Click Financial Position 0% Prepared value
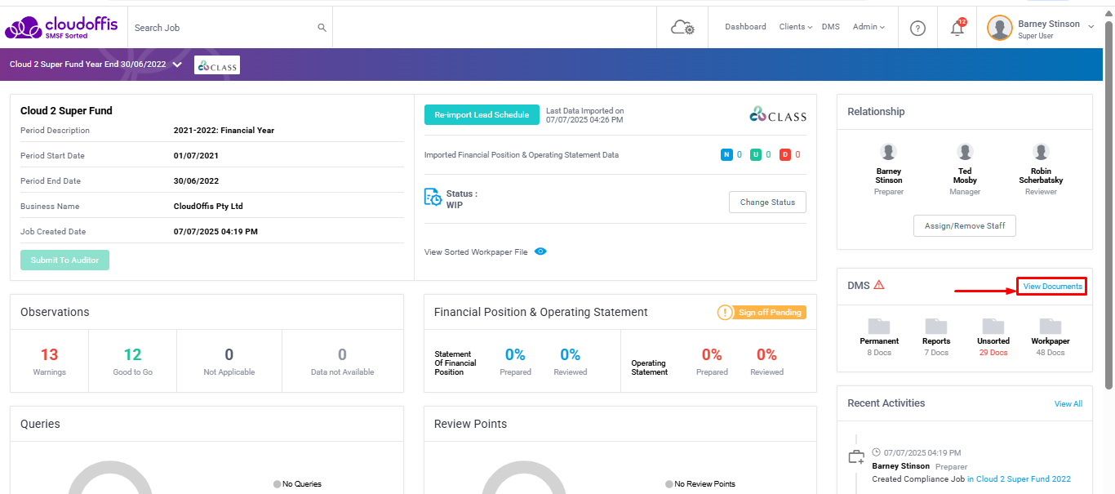Viewport: 1115px width, 494px height. tap(515, 354)
